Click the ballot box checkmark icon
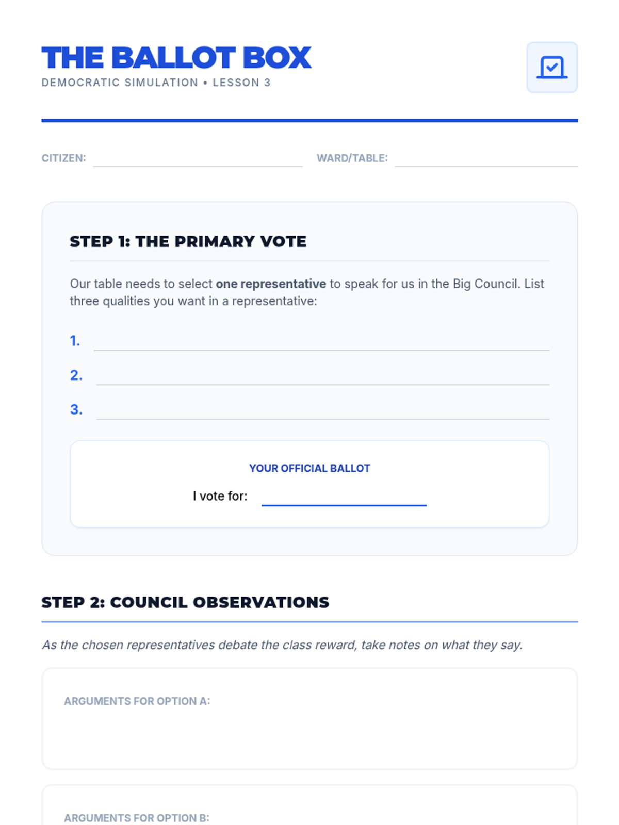The width and height of the screenshot is (619, 825). [551, 68]
